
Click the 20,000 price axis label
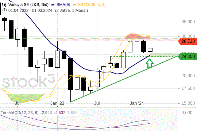188,76
